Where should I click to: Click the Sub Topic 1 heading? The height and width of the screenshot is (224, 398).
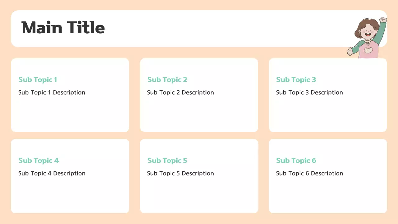tap(38, 80)
